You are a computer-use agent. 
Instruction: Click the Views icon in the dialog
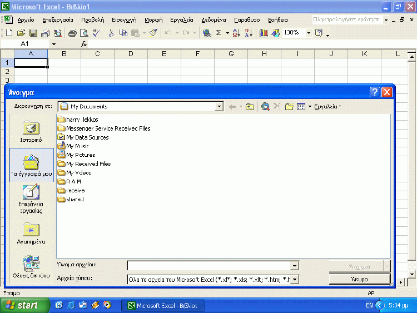tap(301, 107)
